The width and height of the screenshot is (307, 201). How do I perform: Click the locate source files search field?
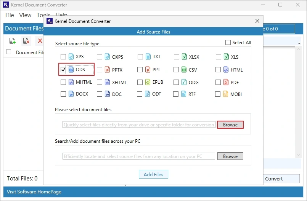[139, 156]
